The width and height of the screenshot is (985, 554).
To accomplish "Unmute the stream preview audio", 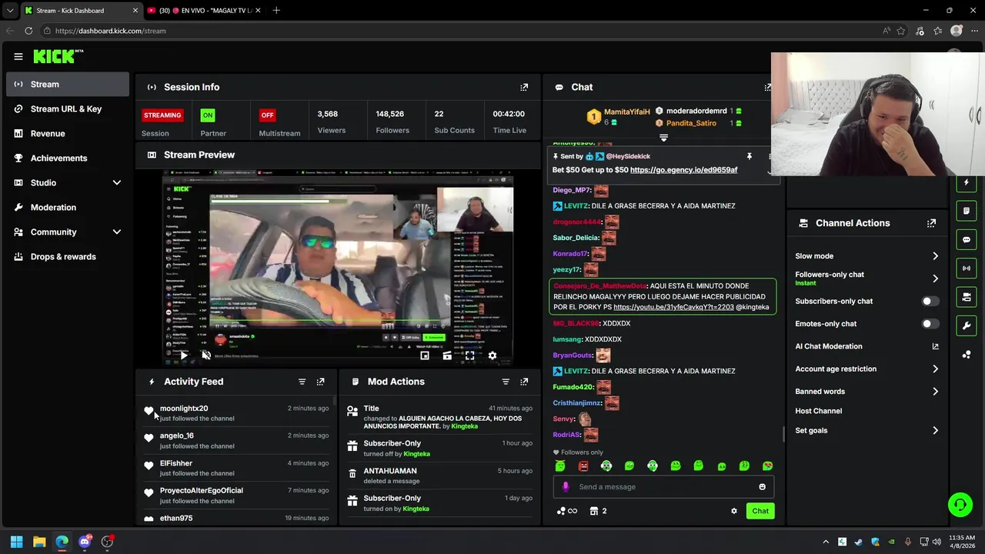I will [206, 355].
